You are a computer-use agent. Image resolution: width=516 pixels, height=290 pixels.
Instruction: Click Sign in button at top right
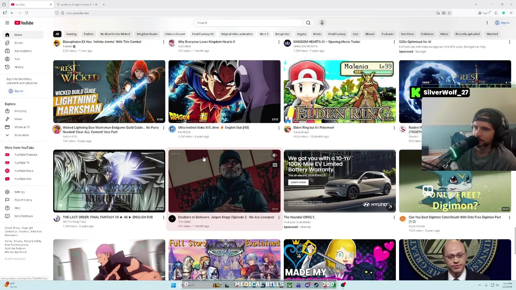click(502, 23)
